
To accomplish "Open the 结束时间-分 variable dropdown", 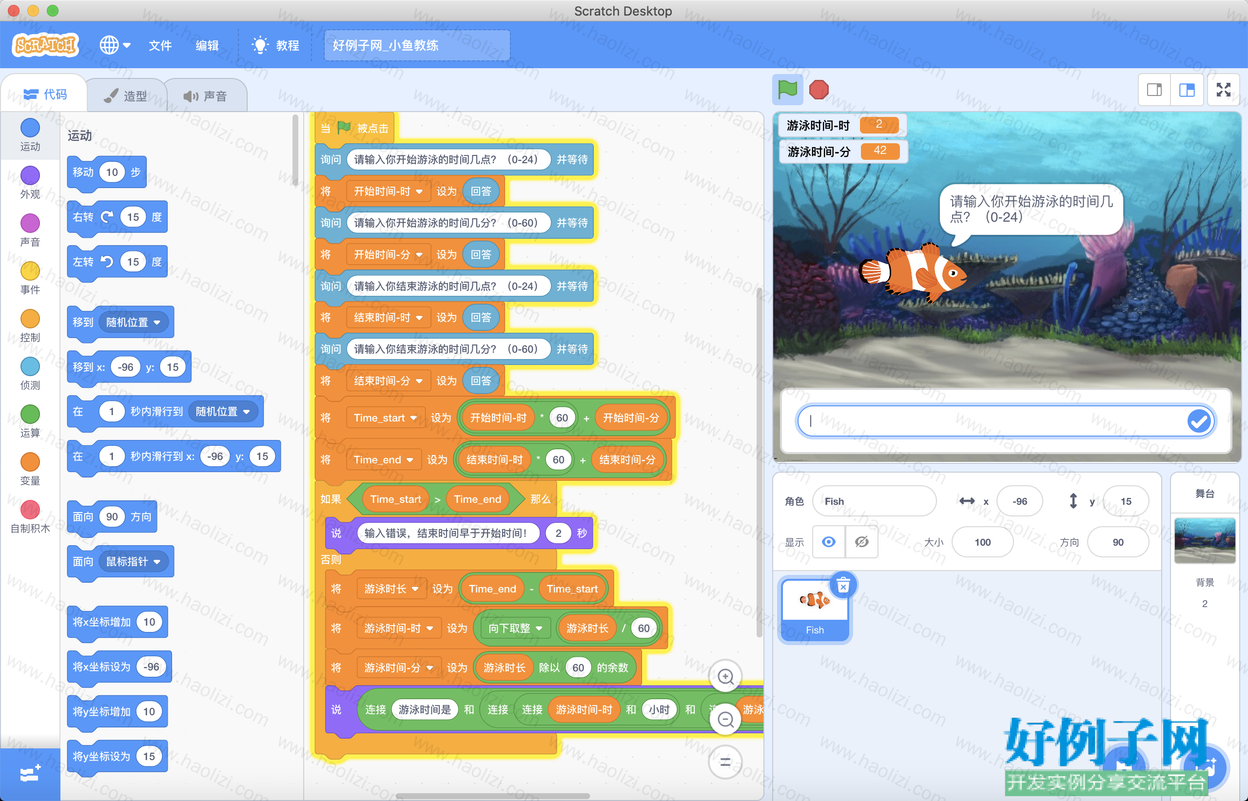I will point(388,381).
